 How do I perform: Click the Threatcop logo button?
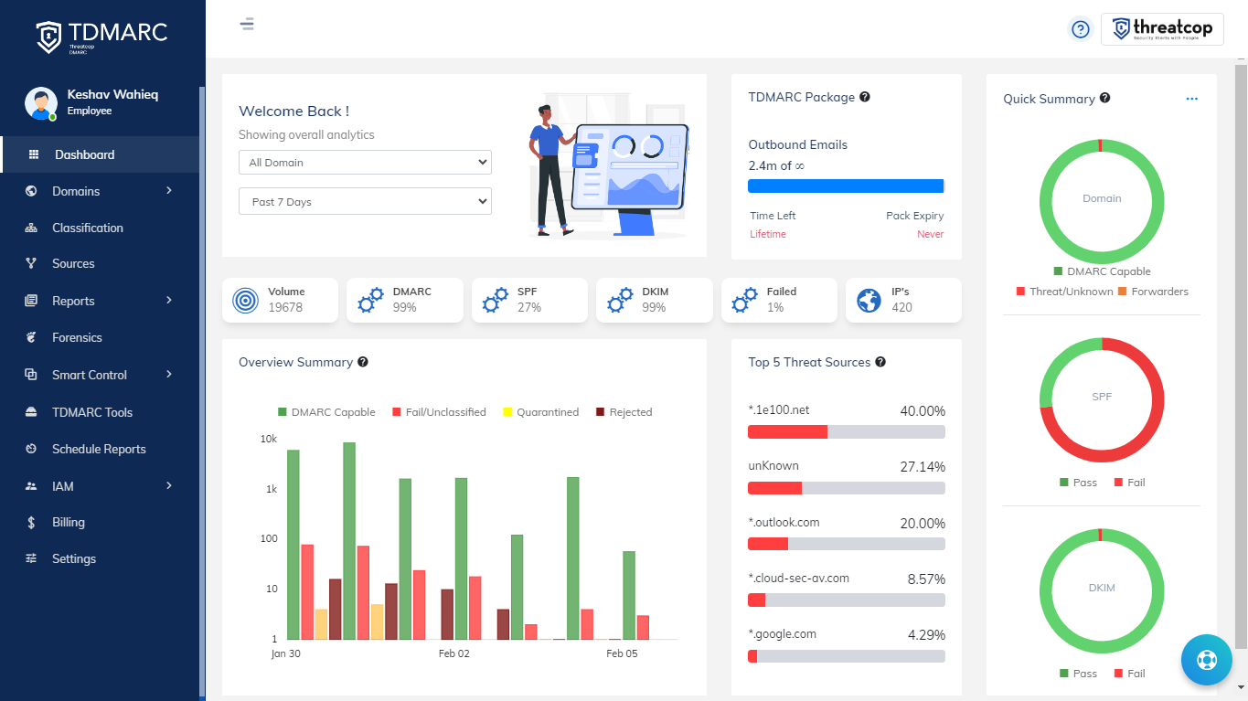click(x=1162, y=29)
